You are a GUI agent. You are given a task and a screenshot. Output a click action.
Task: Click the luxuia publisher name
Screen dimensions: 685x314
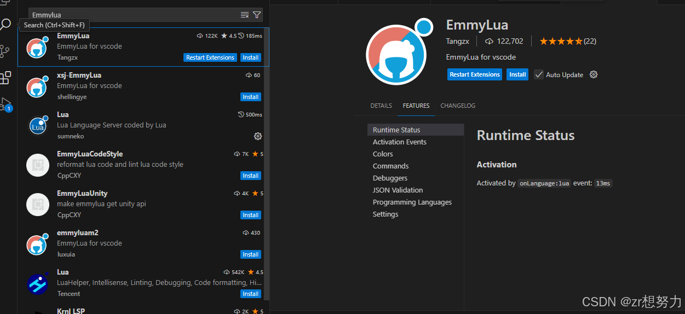click(66, 254)
